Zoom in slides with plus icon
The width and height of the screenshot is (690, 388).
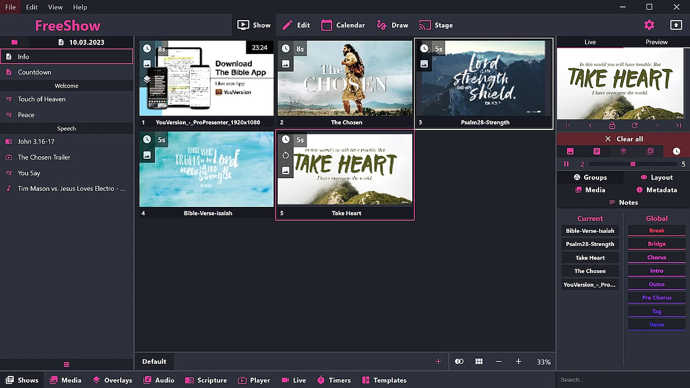(x=518, y=362)
